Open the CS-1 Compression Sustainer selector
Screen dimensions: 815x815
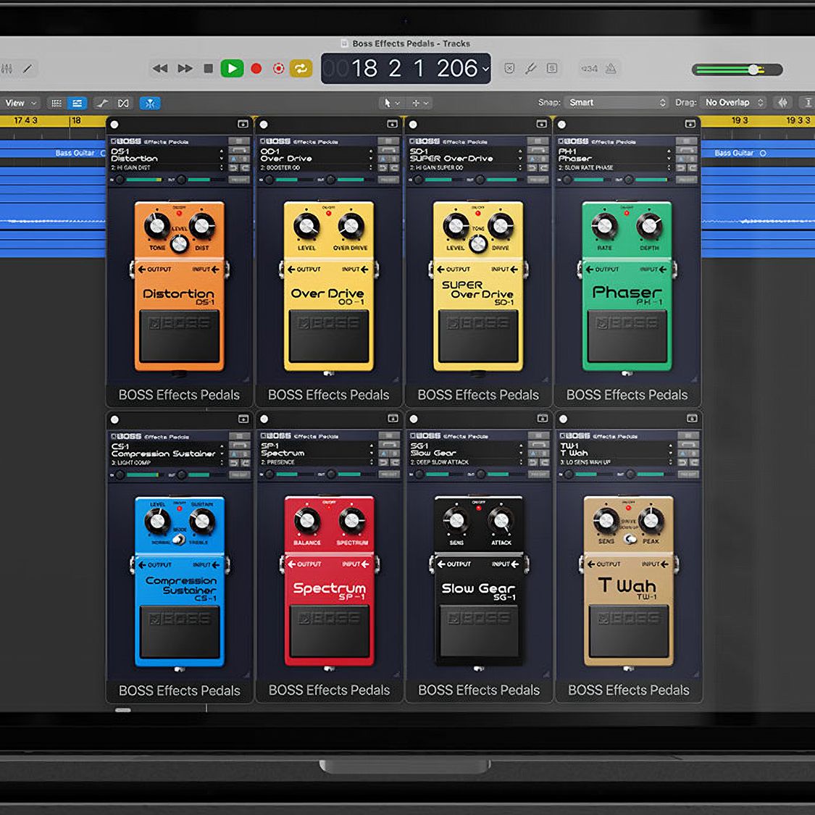tap(167, 450)
